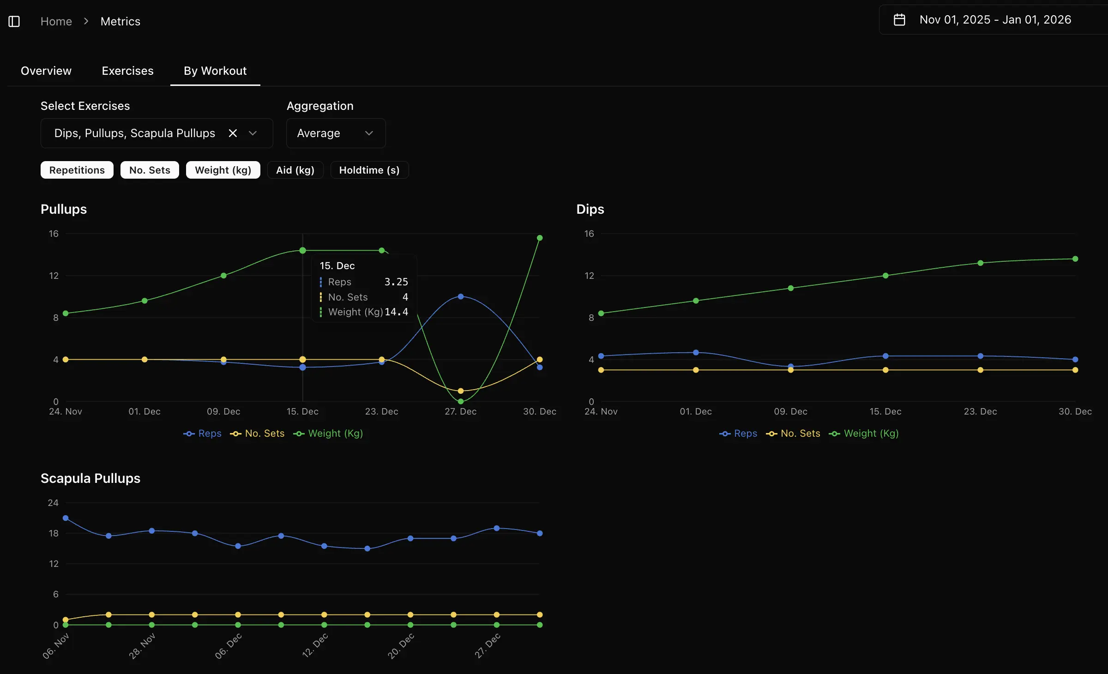This screenshot has width=1108, height=674.
Task: Clear selected exercises with the X icon
Action: click(x=232, y=133)
